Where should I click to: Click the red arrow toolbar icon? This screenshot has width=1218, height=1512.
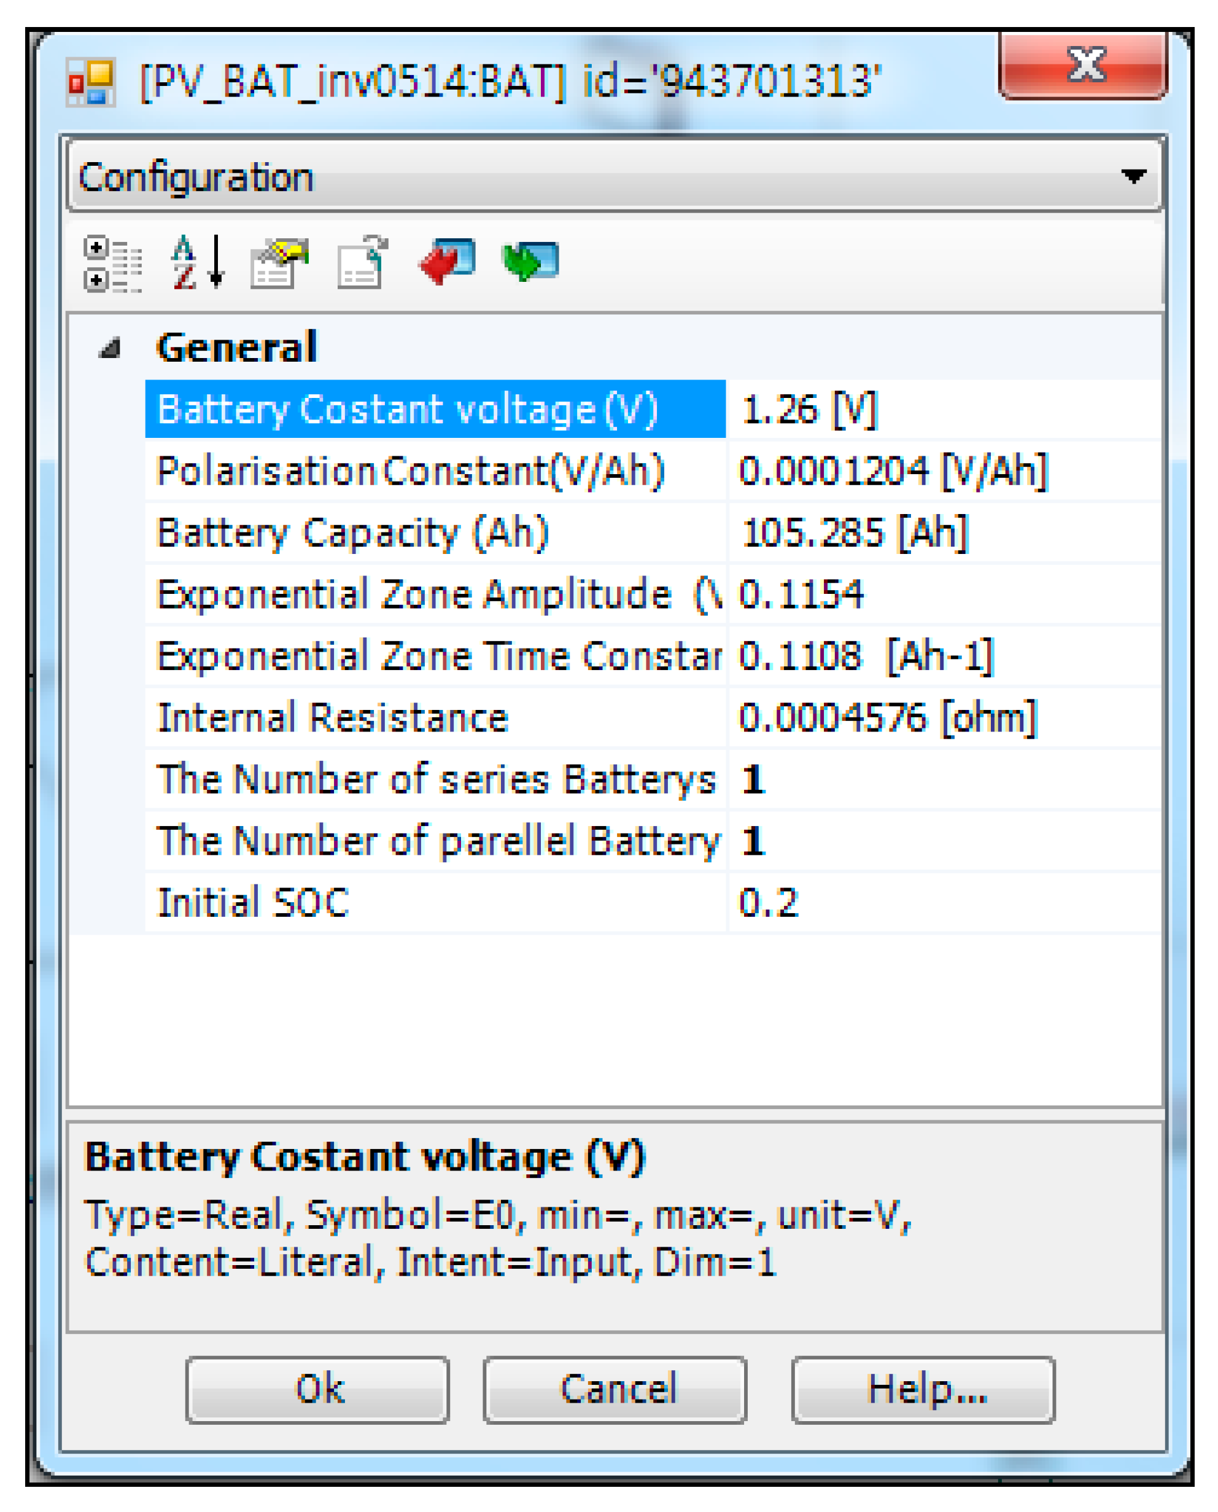pos(447,261)
